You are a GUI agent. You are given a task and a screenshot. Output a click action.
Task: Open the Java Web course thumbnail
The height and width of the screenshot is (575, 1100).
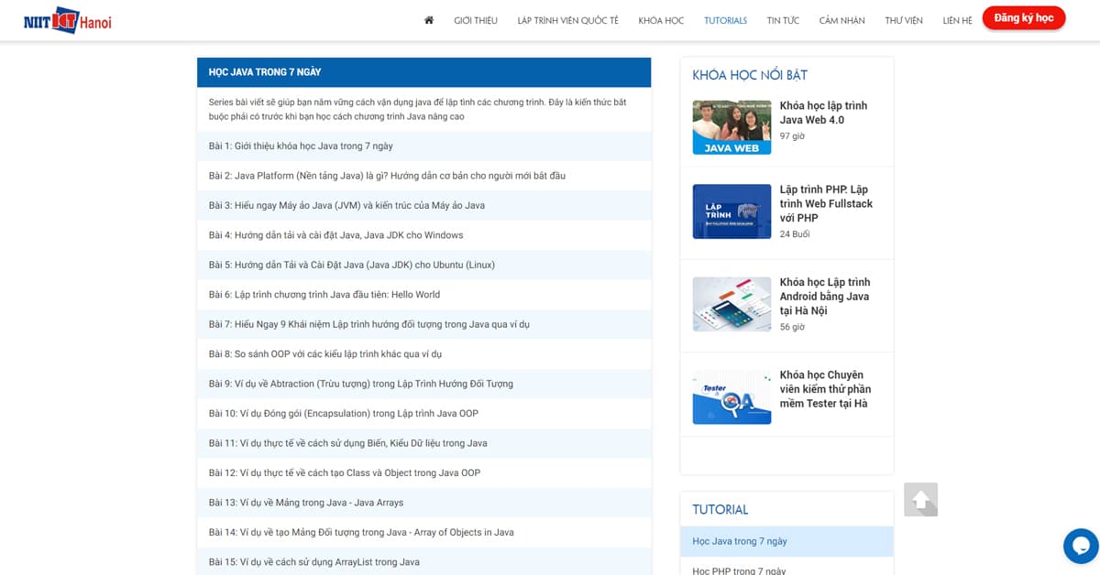coord(731,126)
